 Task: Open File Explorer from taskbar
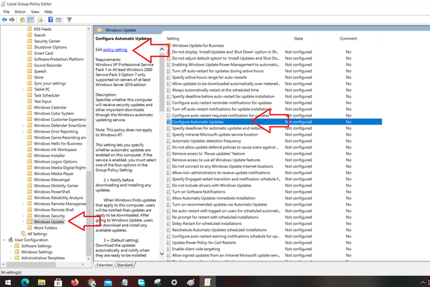(42, 282)
